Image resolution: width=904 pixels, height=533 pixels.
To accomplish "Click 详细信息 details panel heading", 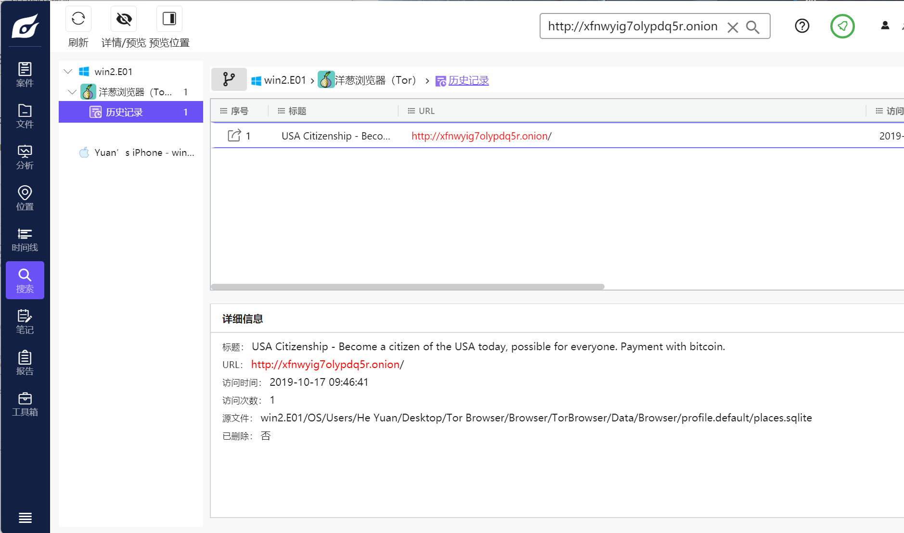I will (x=243, y=319).
